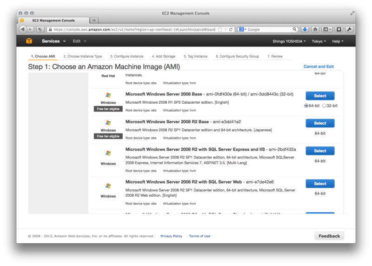Select Windows Server 2008 Base AMI
Viewport: 372px width, 266px height.
pos(320,96)
